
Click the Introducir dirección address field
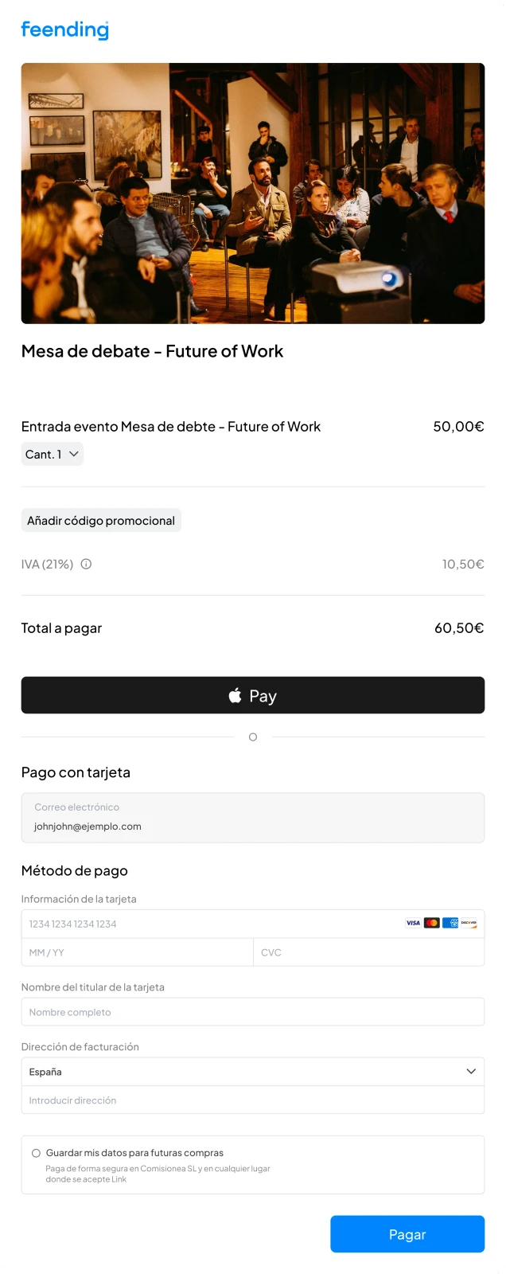[253, 1100]
